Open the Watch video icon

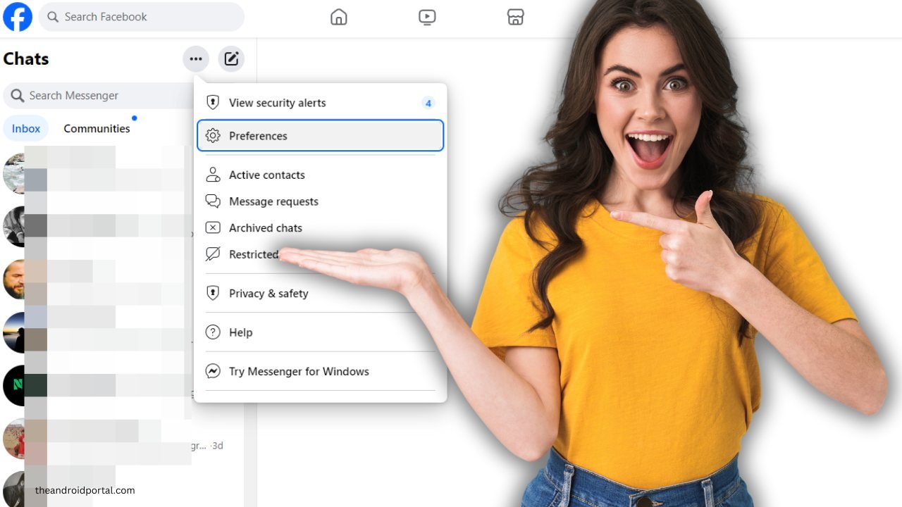point(427,17)
